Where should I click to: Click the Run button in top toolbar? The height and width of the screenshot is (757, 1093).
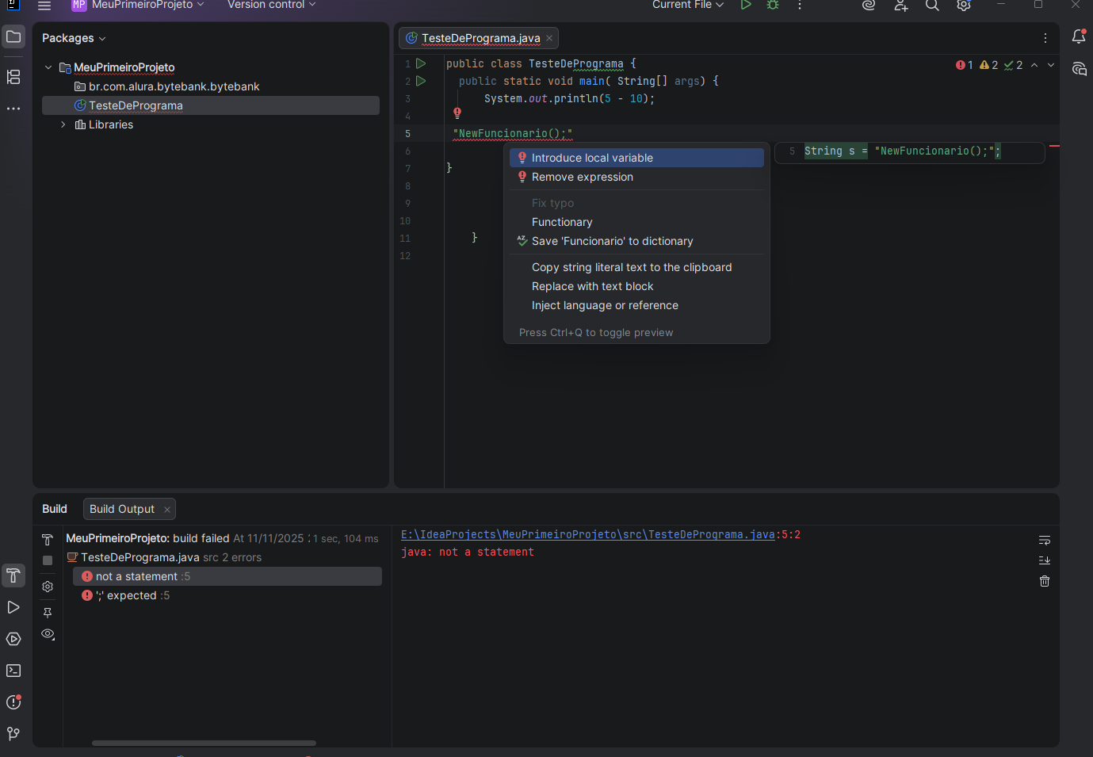click(x=745, y=5)
